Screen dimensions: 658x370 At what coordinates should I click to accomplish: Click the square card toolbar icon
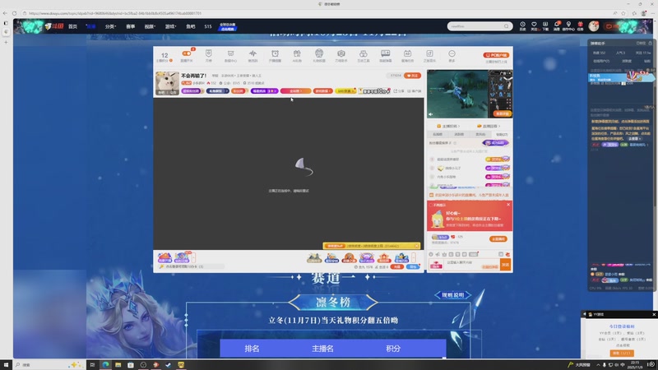click(x=429, y=53)
